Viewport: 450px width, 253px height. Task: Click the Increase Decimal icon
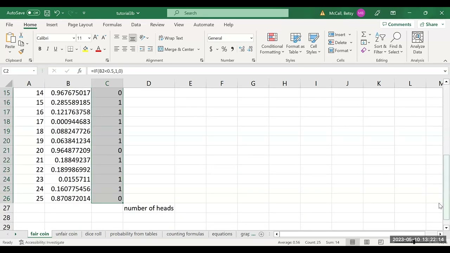tap(242, 49)
